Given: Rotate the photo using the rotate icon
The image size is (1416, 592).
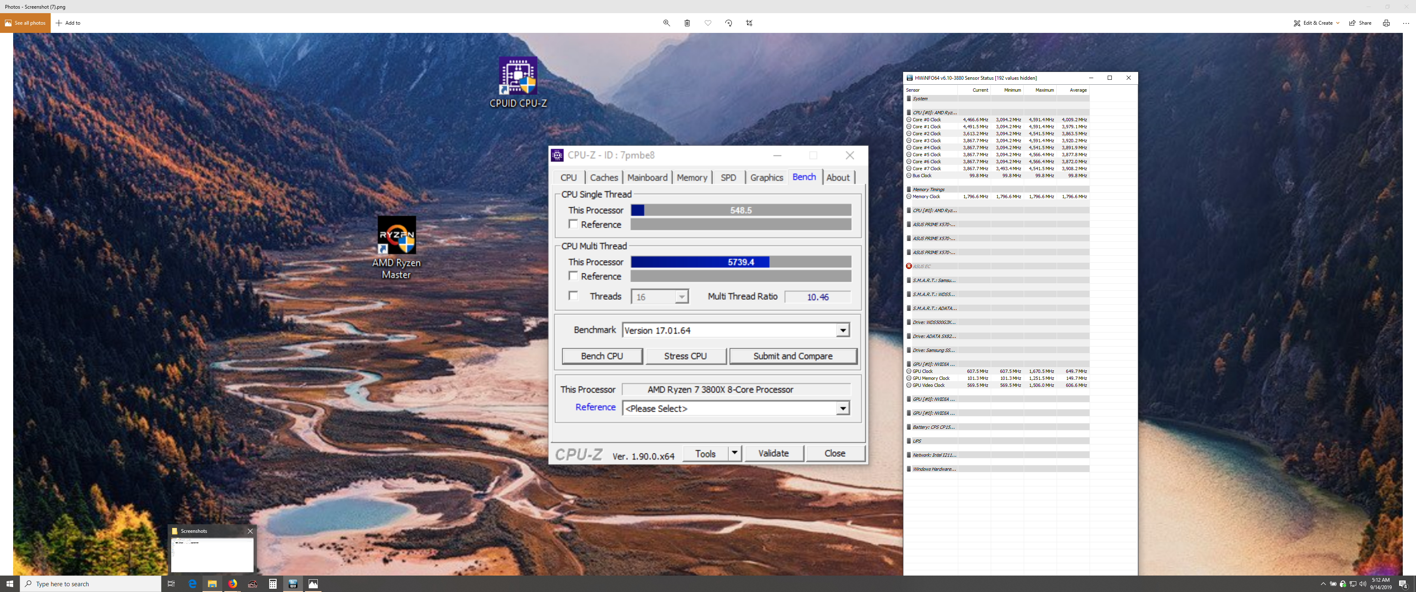Looking at the screenshot, I should click(x=728, y=23).
